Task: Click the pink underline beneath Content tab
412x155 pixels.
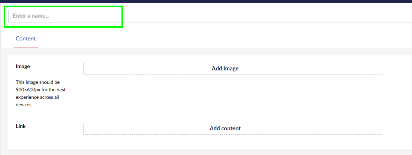Action: coord(26,47)
